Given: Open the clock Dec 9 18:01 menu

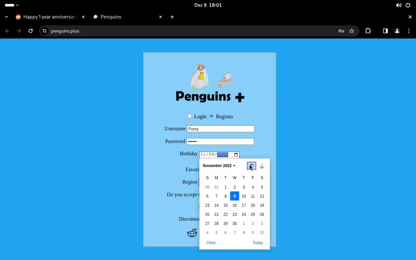Looking at the screenshot, I should [x=208, y=5].
